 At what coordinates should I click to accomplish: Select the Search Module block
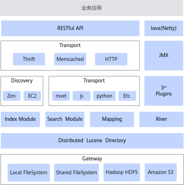[65, 119]
